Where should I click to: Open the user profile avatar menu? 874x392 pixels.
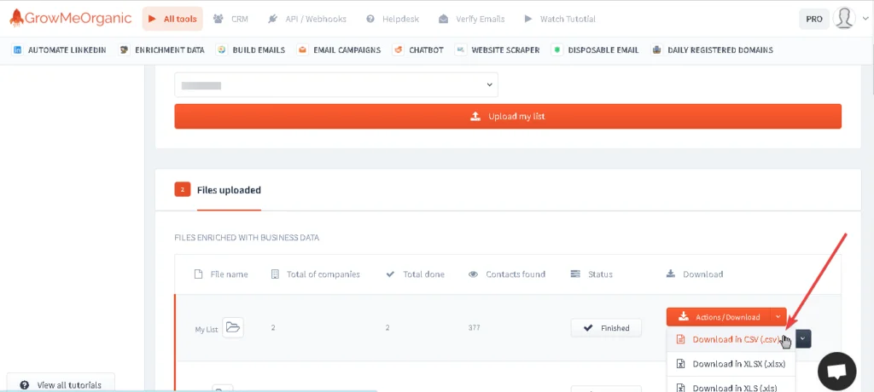click(844, 19)
